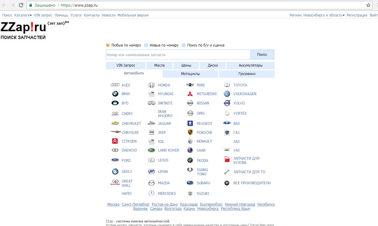This screenshot has height=226, width=378.
Task: Click the Audi rings logo icon
Action: click(115, 85)
